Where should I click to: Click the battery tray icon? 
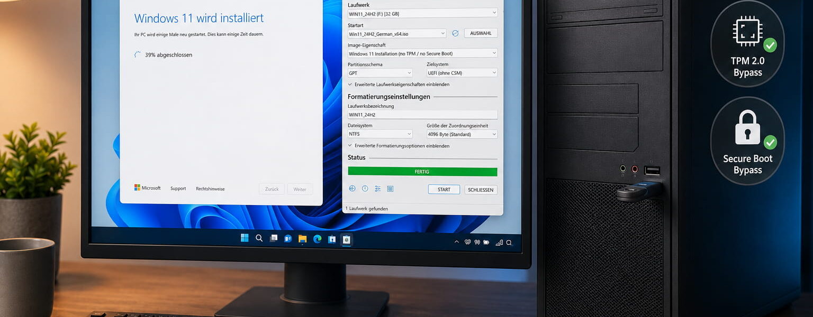click(486, 243)
